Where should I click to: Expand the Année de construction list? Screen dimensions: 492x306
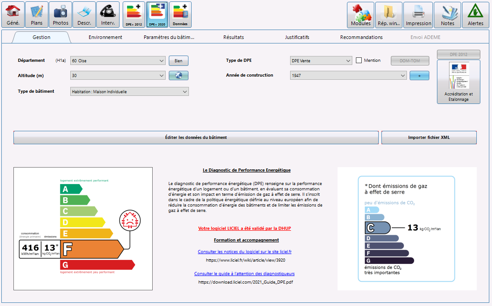(402, 75)
